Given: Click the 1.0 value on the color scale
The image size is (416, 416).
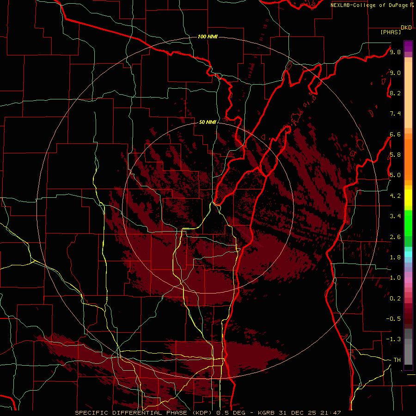Looking at the screenshot, I should point(395,278).
